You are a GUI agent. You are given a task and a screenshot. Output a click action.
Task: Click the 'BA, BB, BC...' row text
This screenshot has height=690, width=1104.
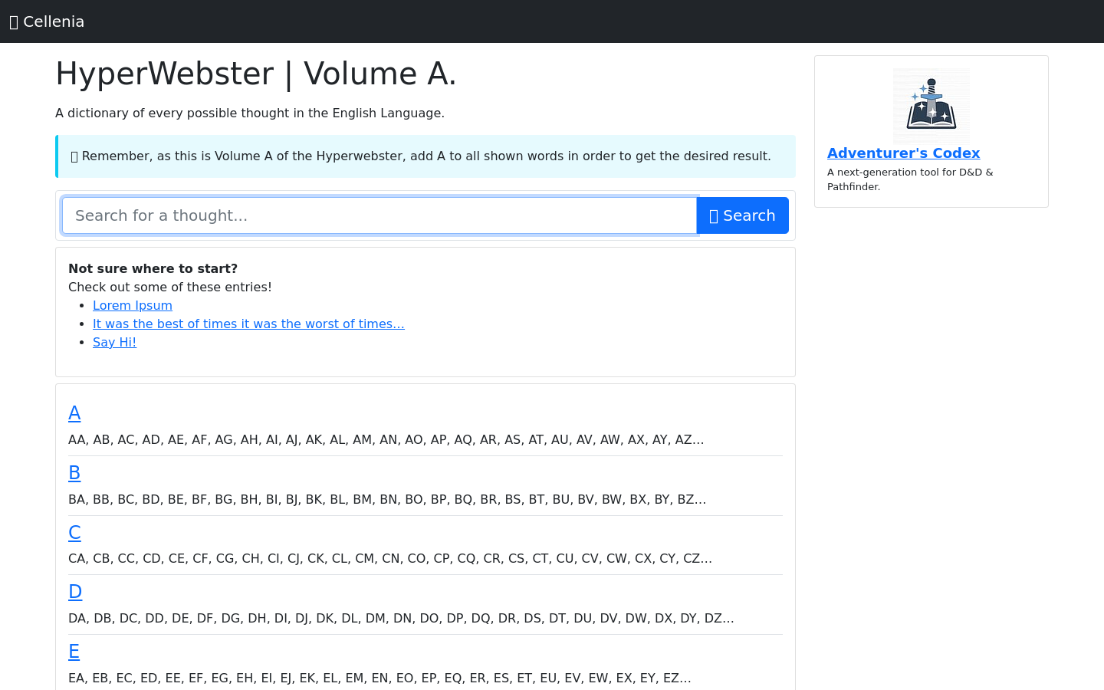point(387,499)
